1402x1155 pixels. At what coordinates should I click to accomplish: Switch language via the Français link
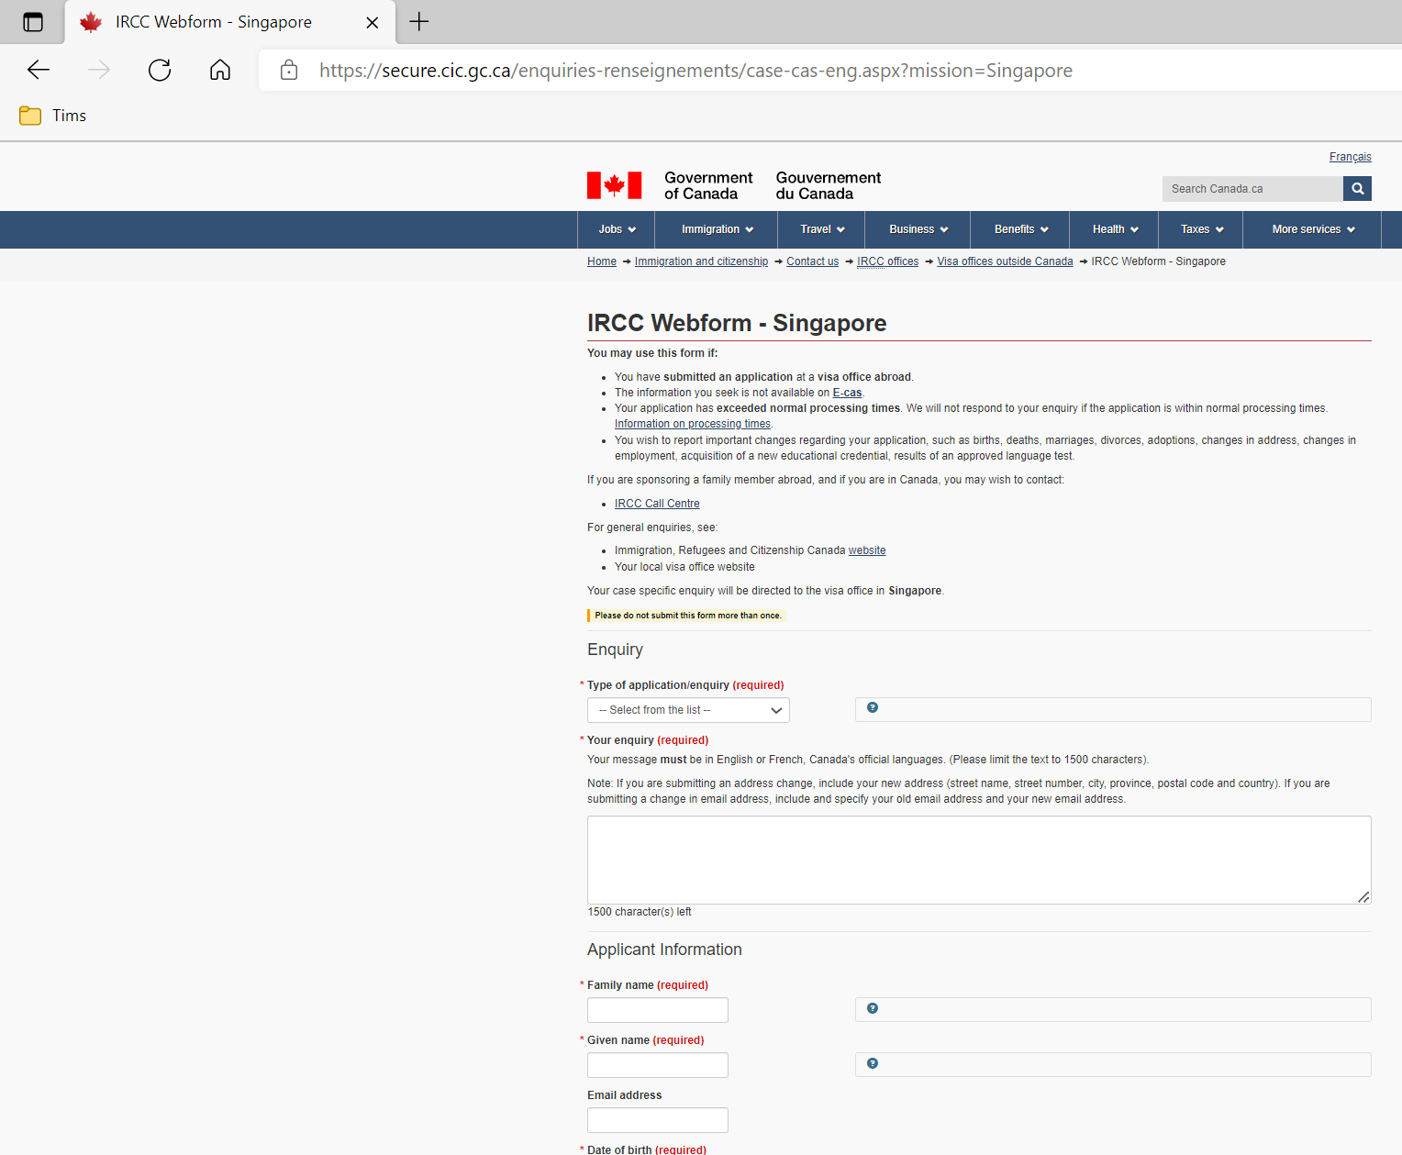click(x=1350, y=157)
